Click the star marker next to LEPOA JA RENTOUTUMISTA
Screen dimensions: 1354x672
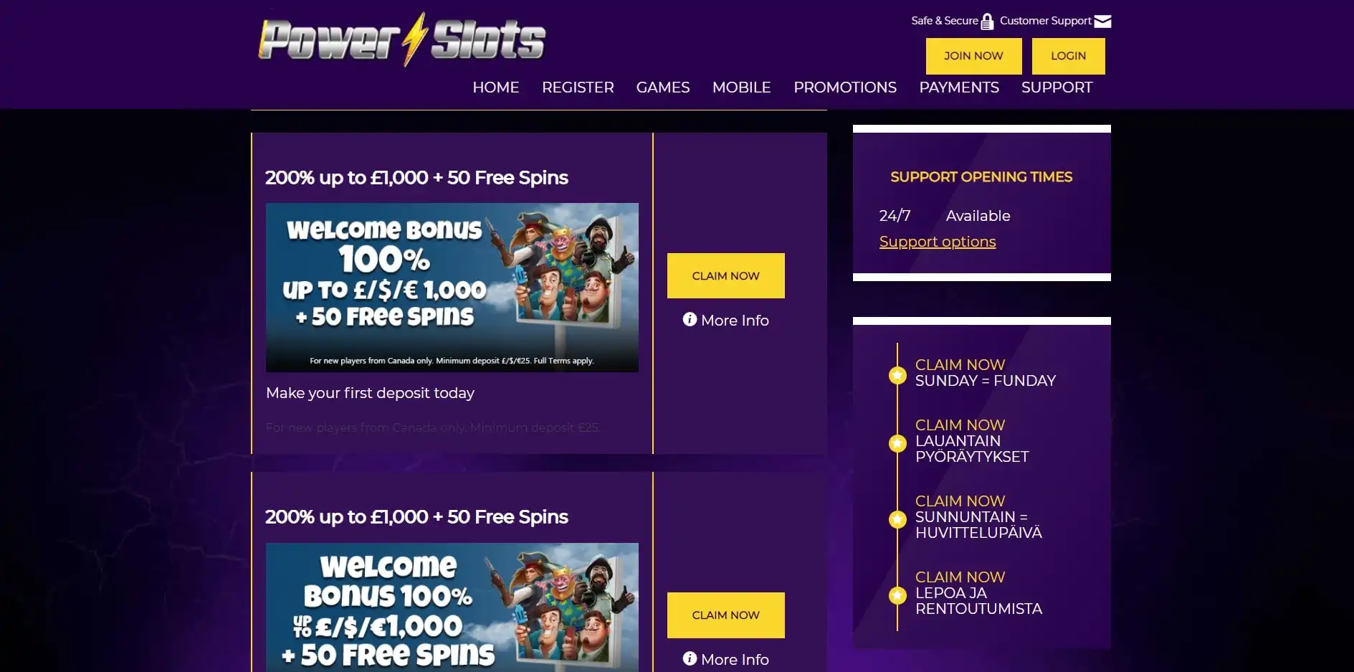tap(897, 595)
